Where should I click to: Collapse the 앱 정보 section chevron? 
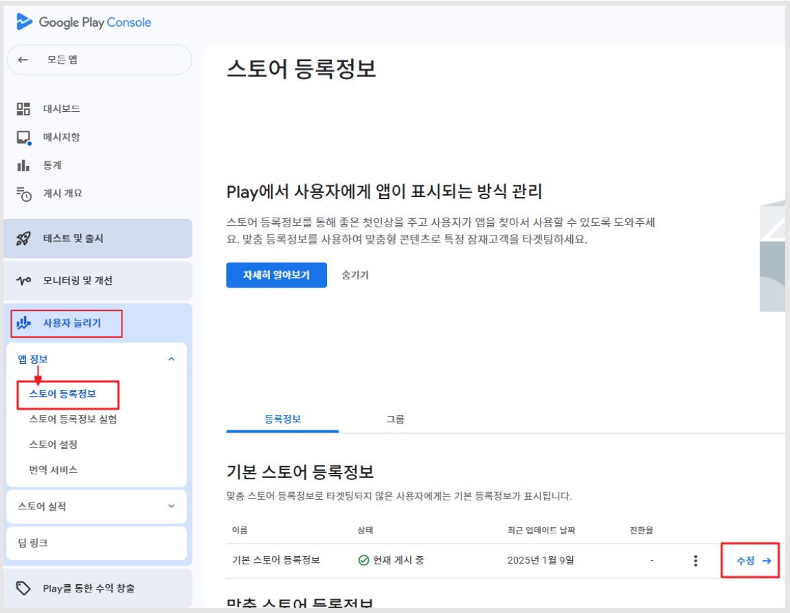pos(171,359)
